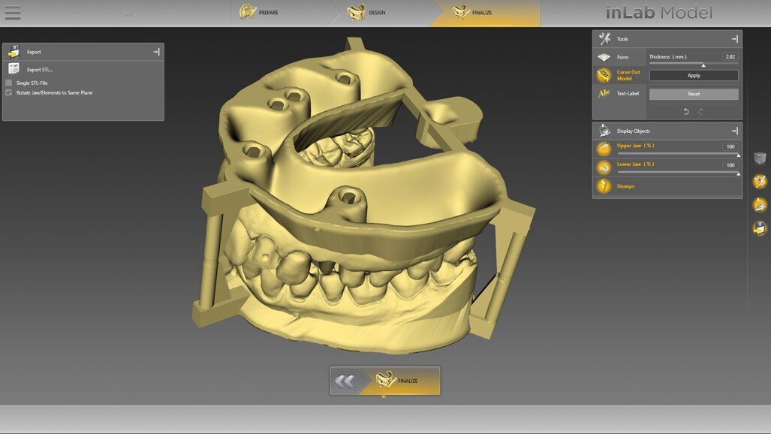Image resolution: width=771 pixels, height=434 pixels.
Task: Collapse the Export panel
Action: click(x=156, y=51)
